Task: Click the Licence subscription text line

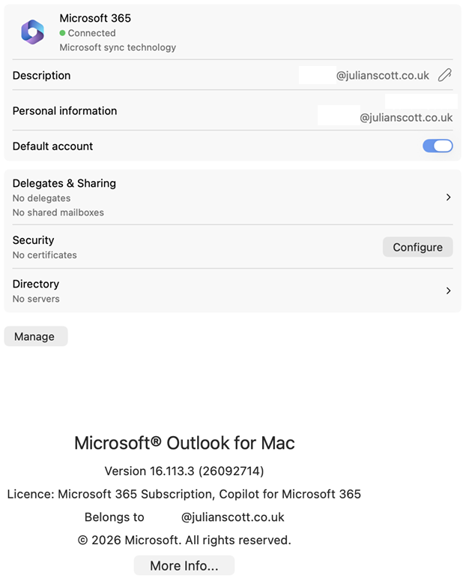Action: click(x=184, y=494)
